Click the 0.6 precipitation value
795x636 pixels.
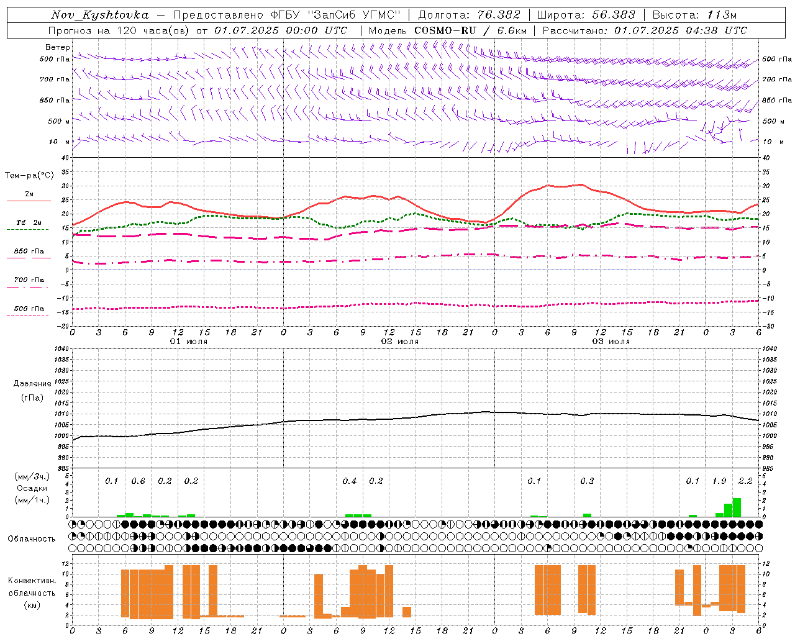point(138,481)
